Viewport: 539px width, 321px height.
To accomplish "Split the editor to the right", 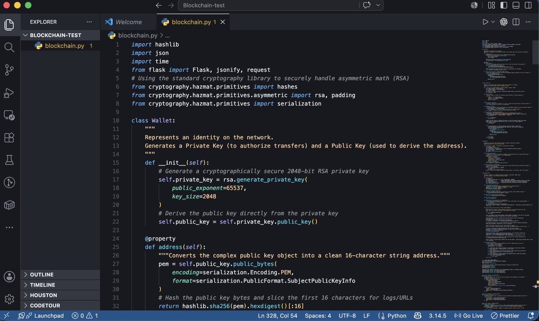I will point(516,22).
